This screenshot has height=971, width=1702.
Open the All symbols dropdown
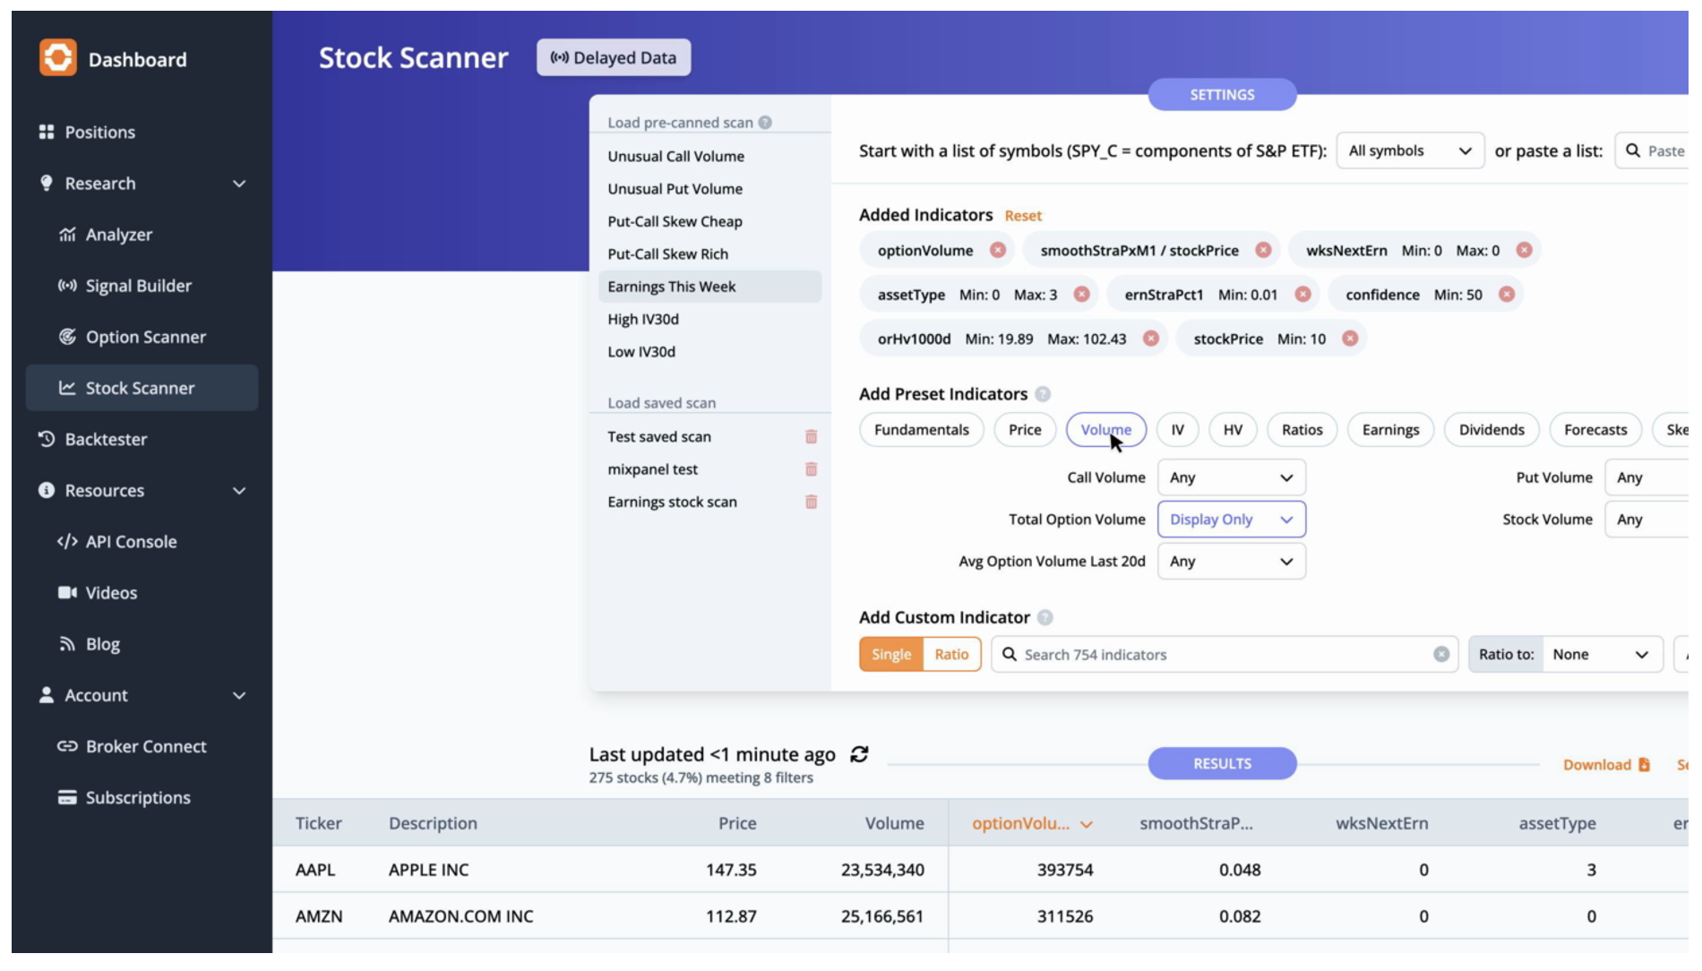pos(1409,150)
